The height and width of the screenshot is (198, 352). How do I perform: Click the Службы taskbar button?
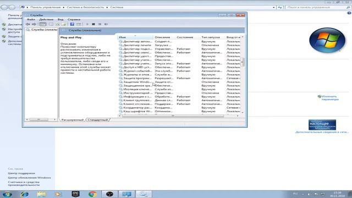click(144, 194)
